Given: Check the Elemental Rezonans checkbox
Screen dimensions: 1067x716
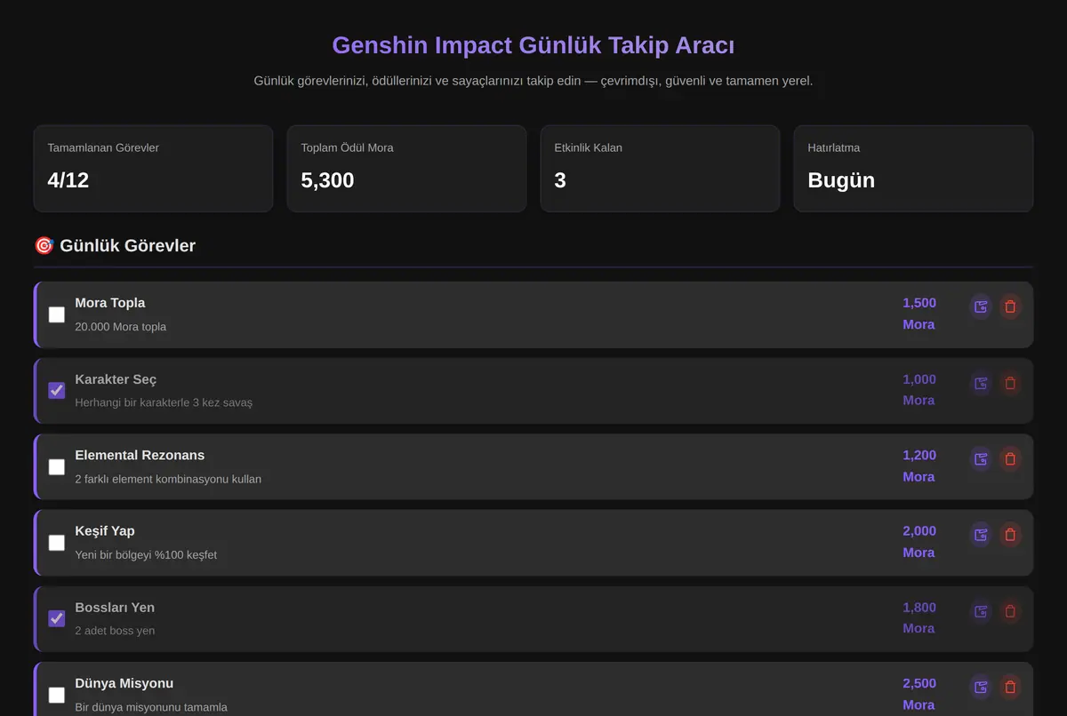Looking at the screenshot, I should (57, 466).
